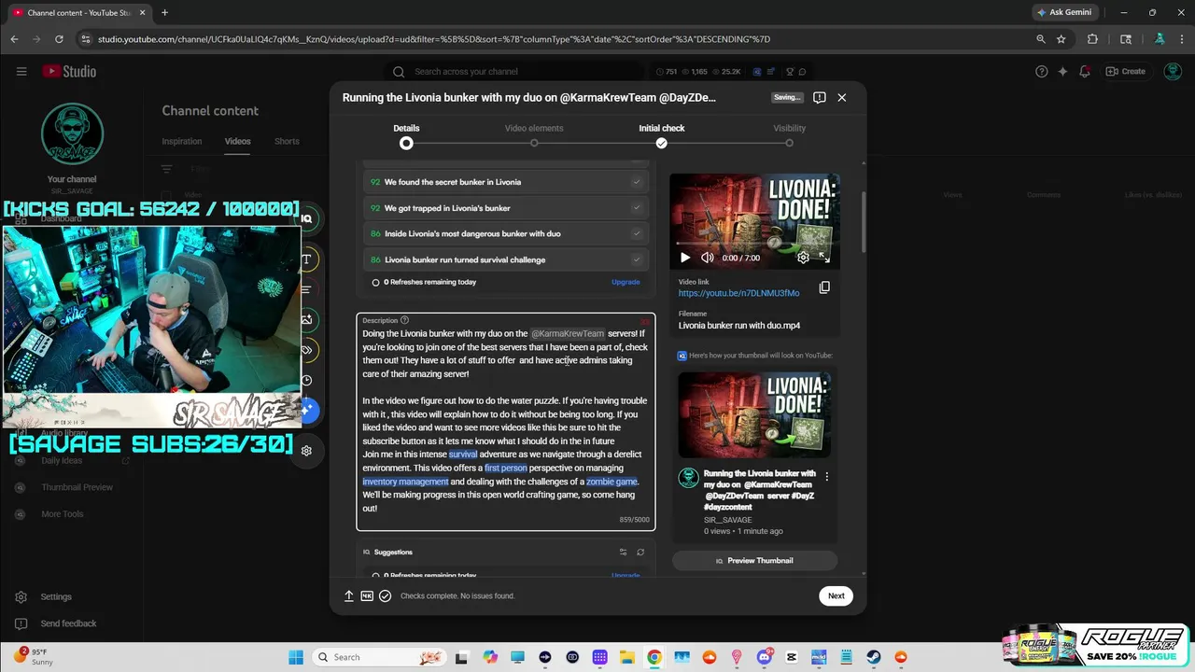Open Steam from the taskbar
Image resolution: width=1195 pixels, height=672 pixels.
pos(874,657)
